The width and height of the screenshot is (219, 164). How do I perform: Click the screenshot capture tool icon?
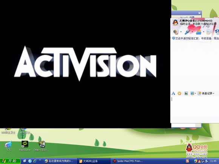pyautogui.click(x=192, y=93)
